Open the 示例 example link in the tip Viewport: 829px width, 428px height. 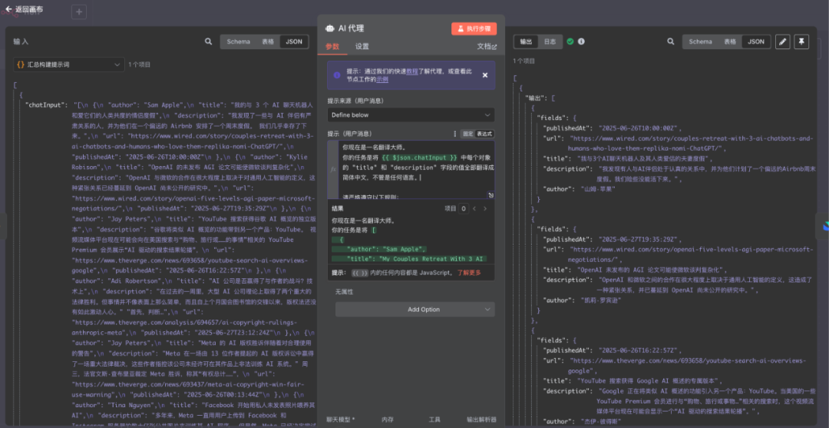coord(382,79)
